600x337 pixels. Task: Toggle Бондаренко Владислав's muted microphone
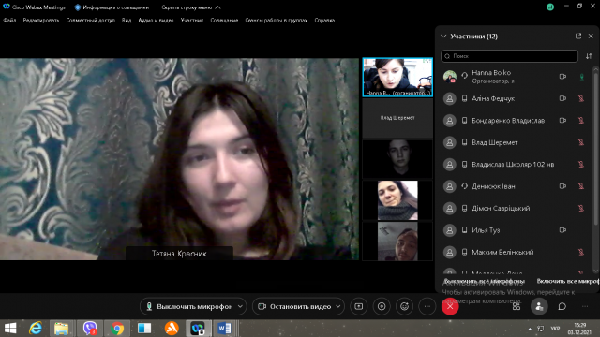(581, 121)
